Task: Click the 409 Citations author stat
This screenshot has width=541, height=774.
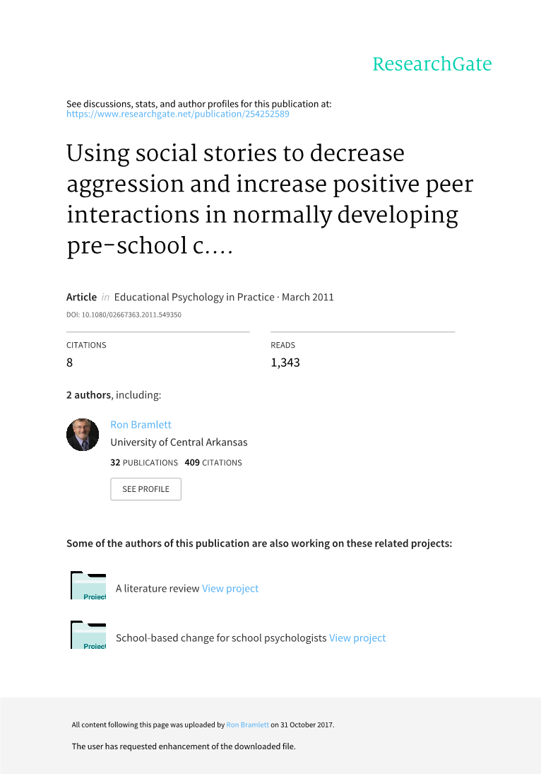Action: coord(213,463)
